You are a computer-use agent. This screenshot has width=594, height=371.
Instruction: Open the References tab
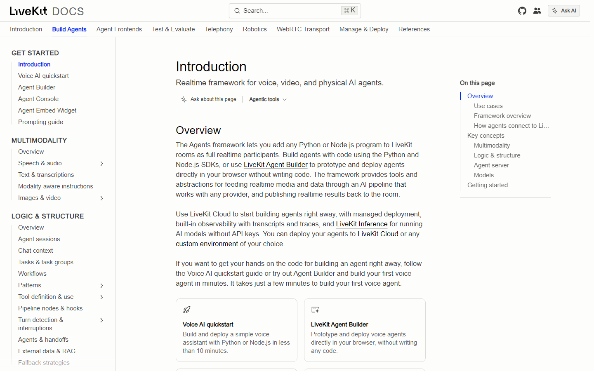(x=414, y=29)
